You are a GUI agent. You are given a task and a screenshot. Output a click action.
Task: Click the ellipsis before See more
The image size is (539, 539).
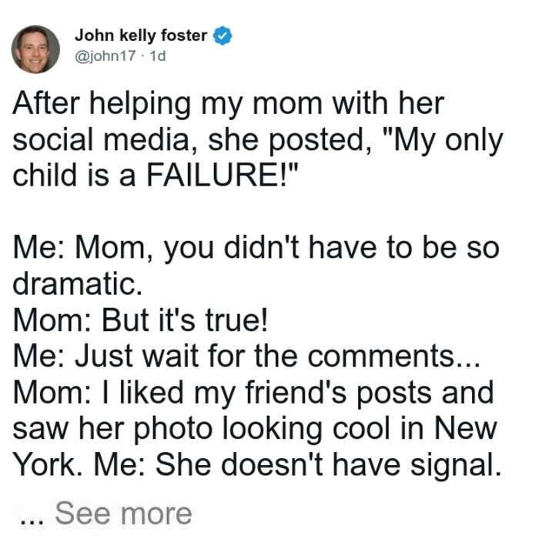[x=32, y=521]
